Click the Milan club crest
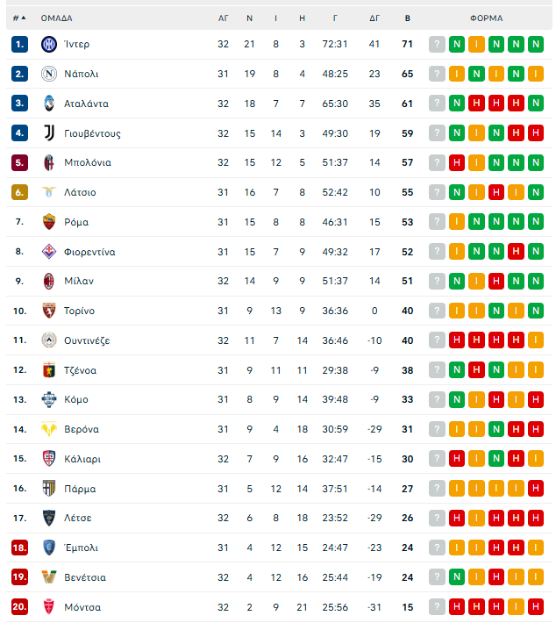This screenshot has width=556, height=630. click(48, 282)
